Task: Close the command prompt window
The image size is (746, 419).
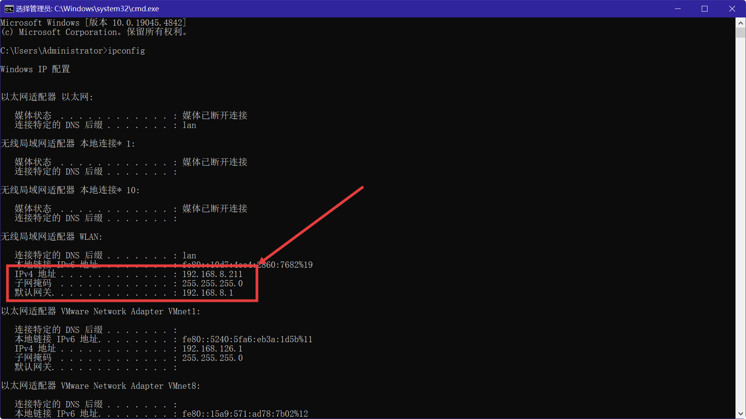Action: 732,9
